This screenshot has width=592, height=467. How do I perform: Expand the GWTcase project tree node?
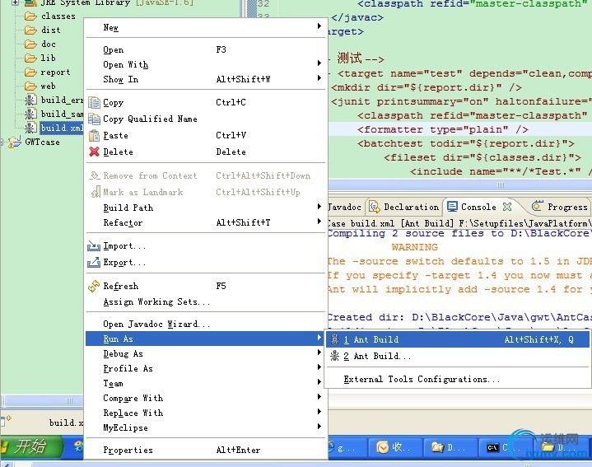pyautogui.click(x=2, y=142)
